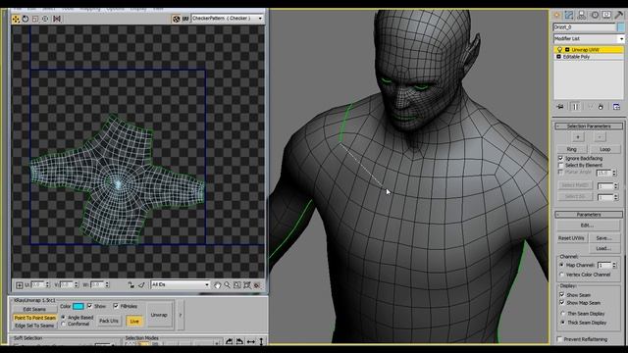The height and width of the screenshot is (353, 628).
Task: Expand the Editable Poly stack entry
Action: point(558,57)
